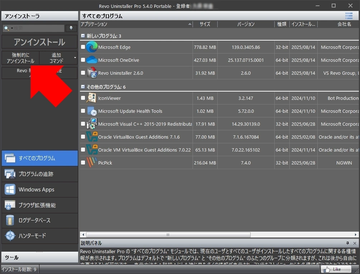Viewport: 360px width, 274px height.
Task: Check the PicPick checkbox
Action: click(x=83, y=162)
